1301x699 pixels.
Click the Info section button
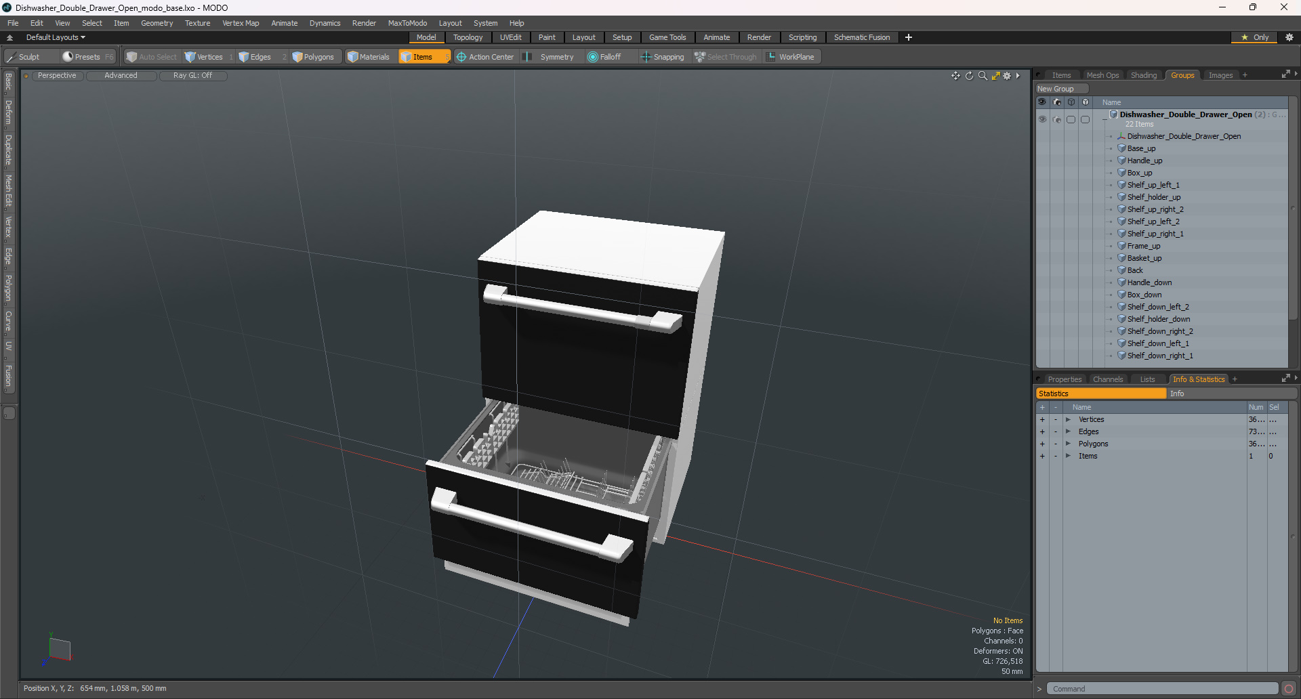(1232, 394)
